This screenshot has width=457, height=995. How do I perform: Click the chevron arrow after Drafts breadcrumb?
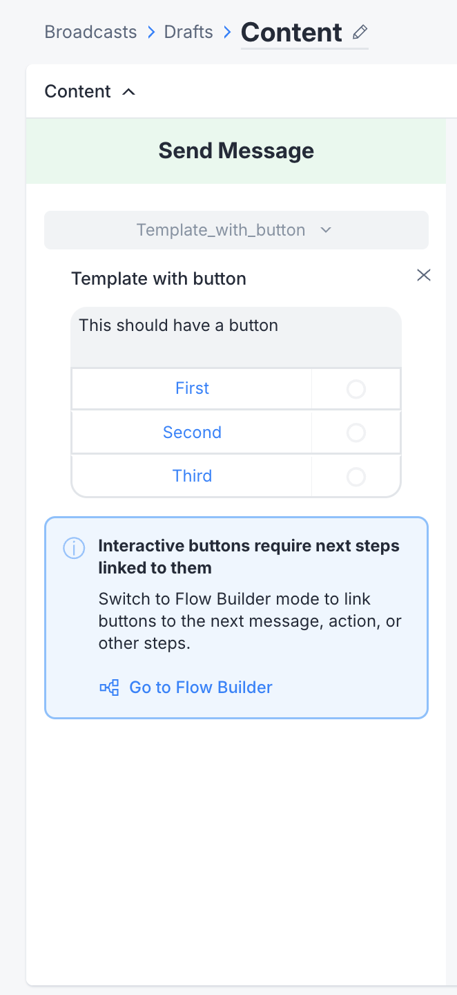[227, 32]
